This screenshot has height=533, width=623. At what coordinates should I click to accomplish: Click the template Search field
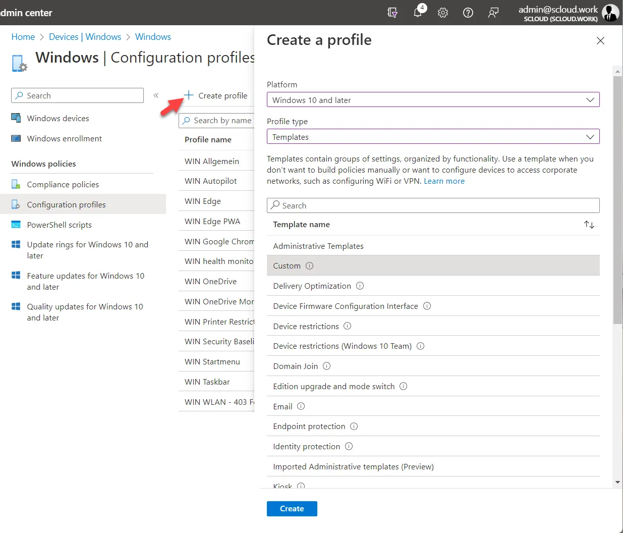click(x=433, y=205)
